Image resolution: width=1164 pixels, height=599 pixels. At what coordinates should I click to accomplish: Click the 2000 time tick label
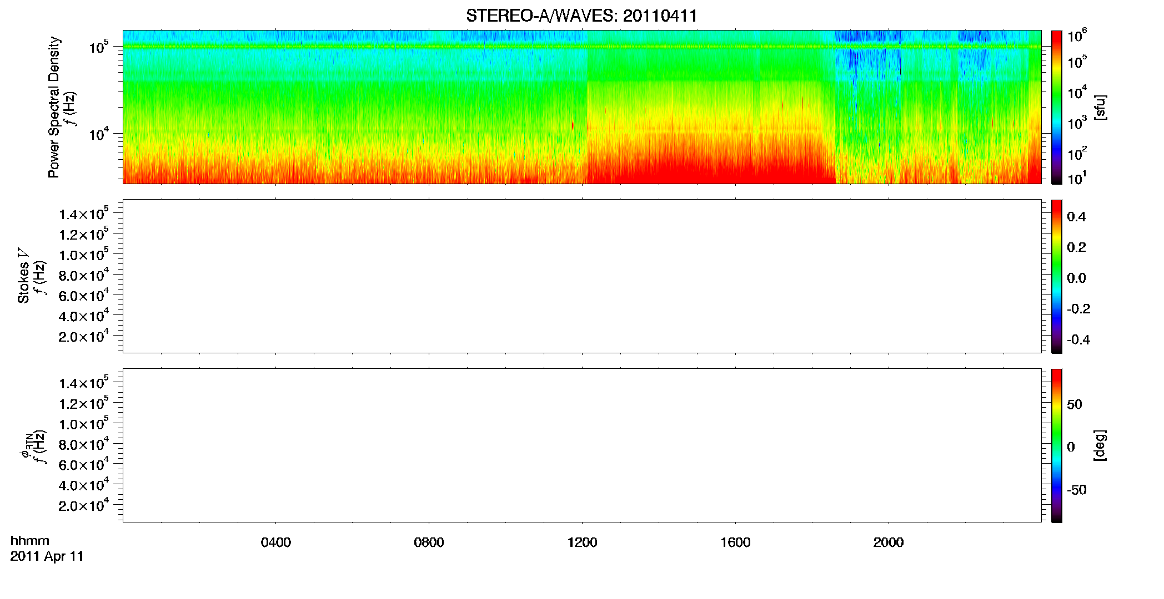[x=889, y=542]
